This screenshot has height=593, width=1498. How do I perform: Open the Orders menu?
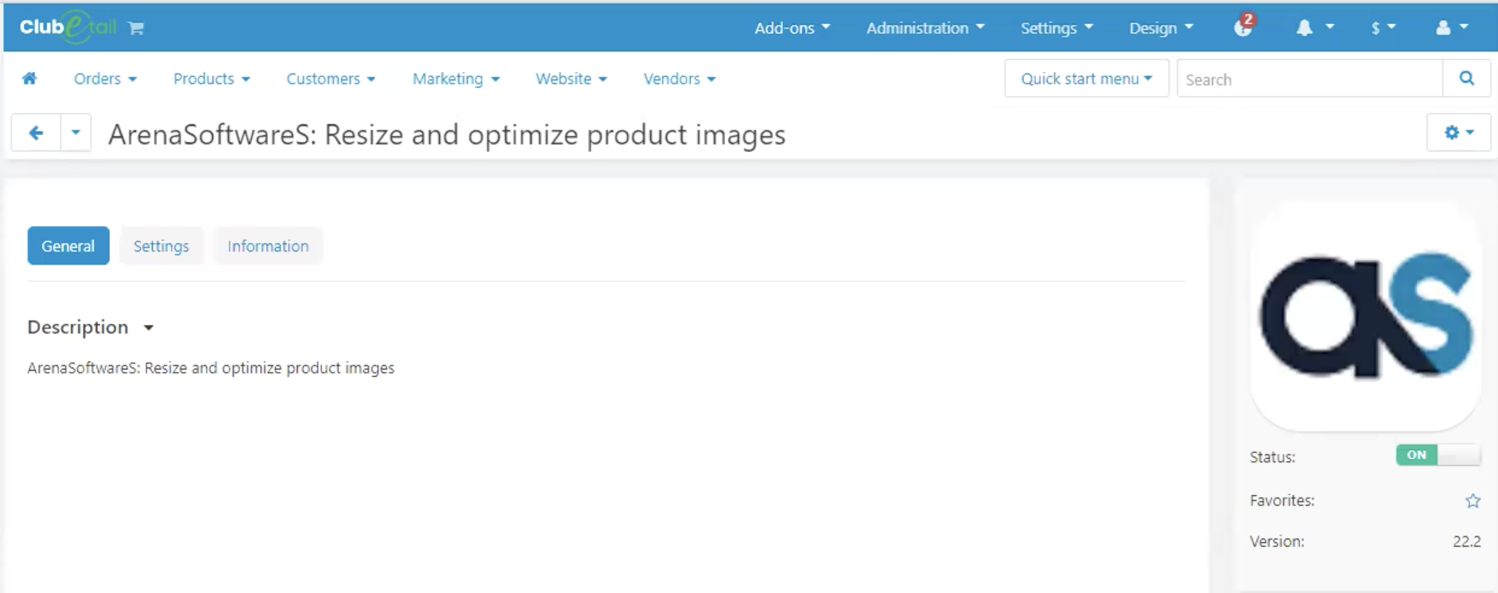[105, 79]
